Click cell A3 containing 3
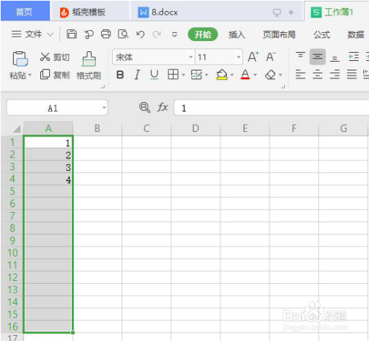This screenshot has height=341, width=369. [48, 167]
